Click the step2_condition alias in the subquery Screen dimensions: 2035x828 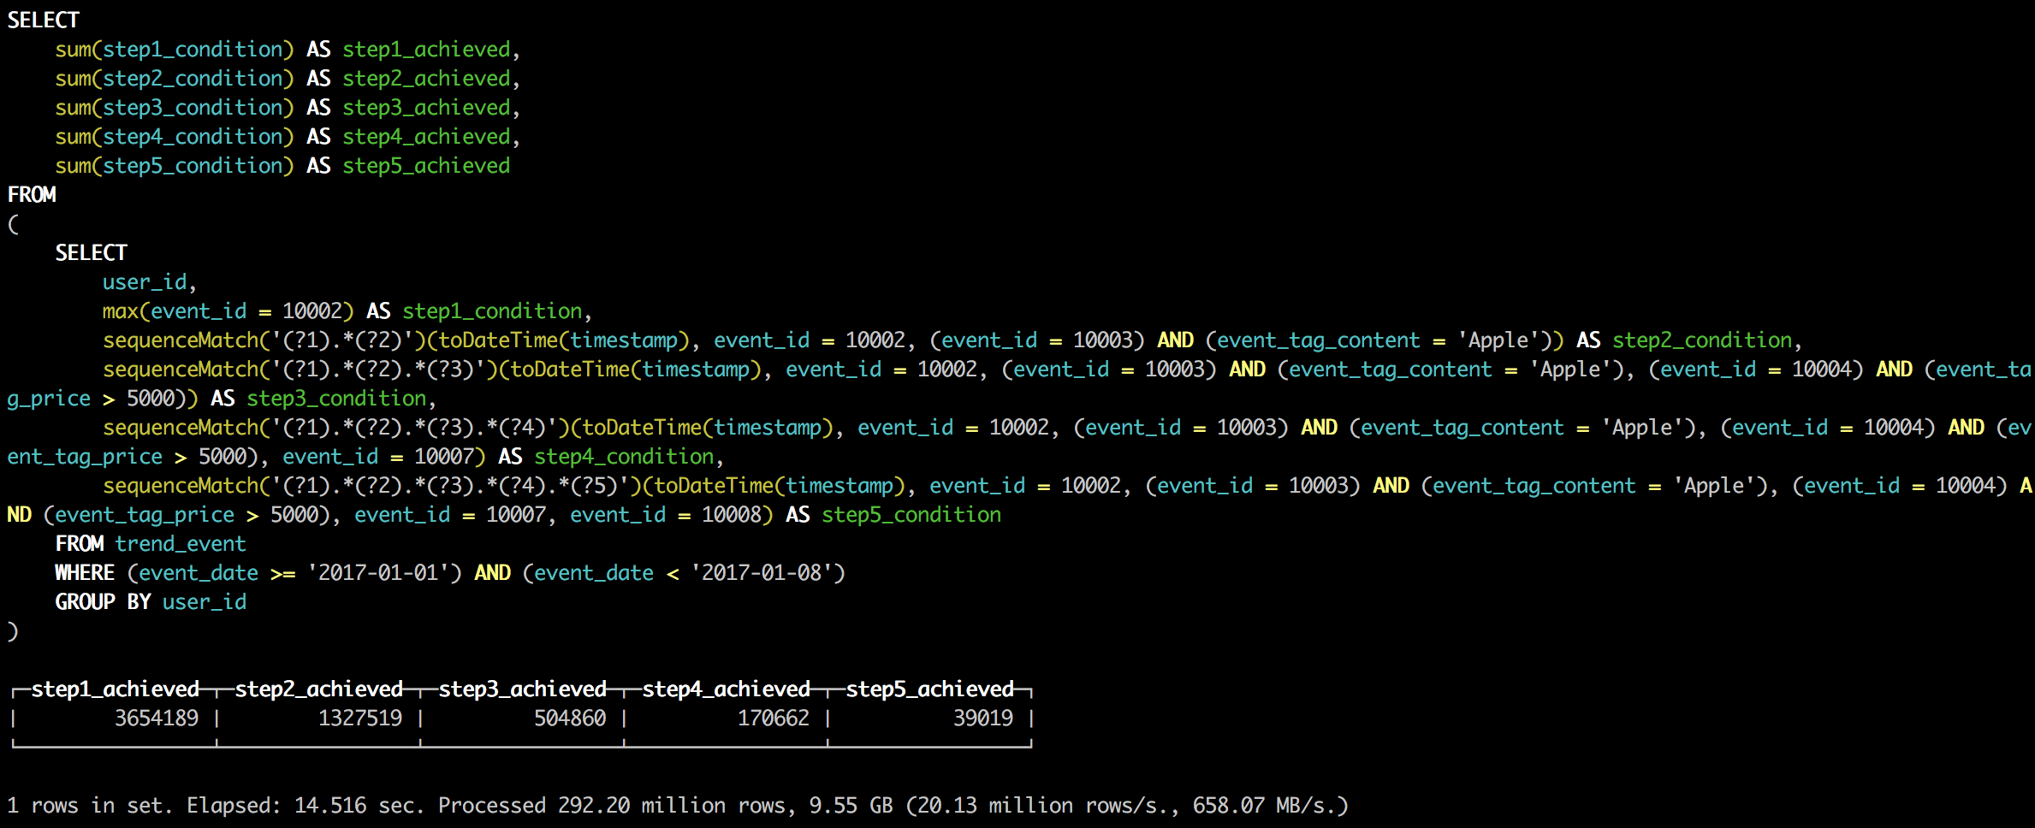1701,340
